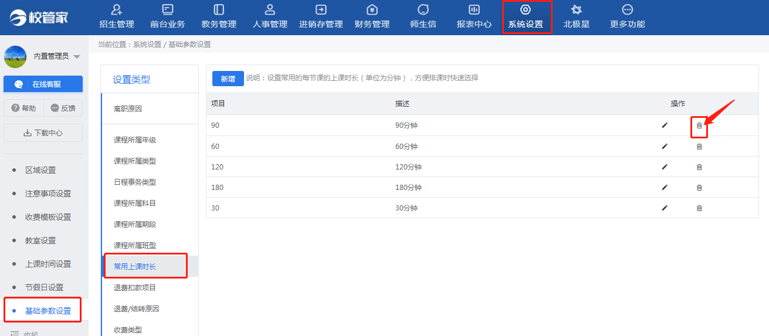This screenshot has width=769, height=336.
Task: Select 上课时间设置 in the sidebar
Action: coord(48,264)
